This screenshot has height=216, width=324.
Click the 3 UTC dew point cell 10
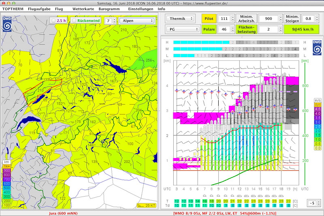click(x=177, y=205)
